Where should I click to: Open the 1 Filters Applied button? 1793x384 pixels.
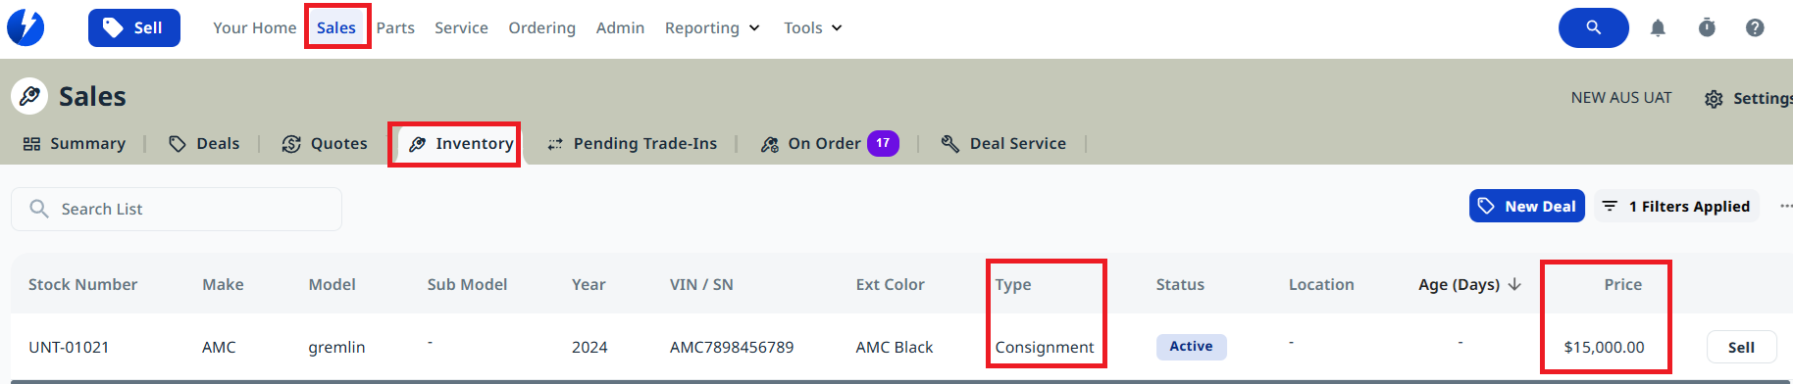[1676, 206]
